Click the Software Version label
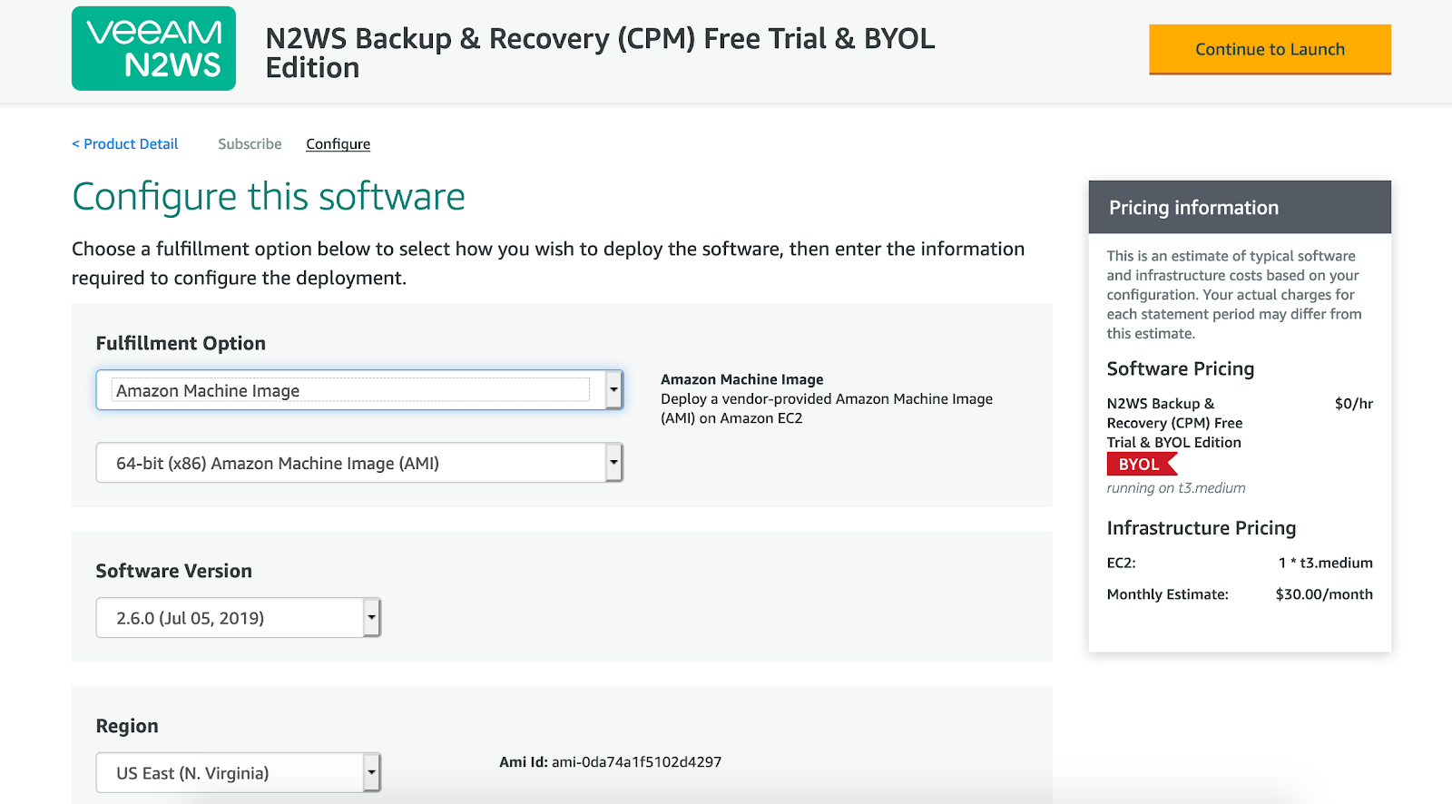 pos(174,571)
